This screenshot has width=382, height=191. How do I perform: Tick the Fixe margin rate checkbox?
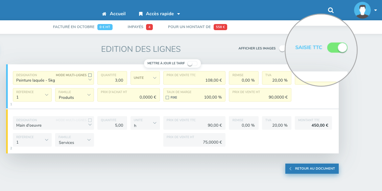[167, 98]
